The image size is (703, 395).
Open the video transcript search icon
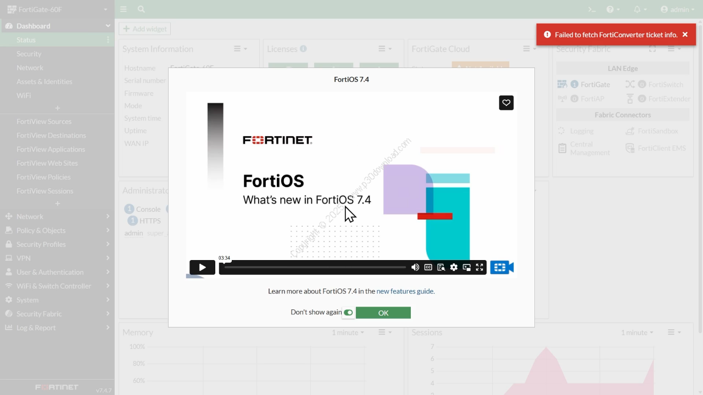[x=441, y=267]
